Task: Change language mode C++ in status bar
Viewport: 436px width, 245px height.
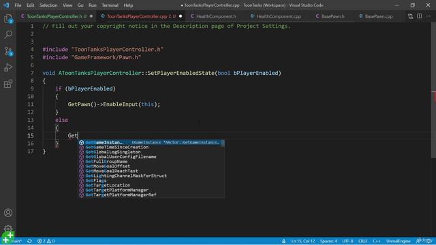Action: tap(377, 241)
